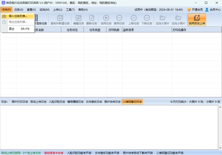The height and width of the screenshot is (155, 222).
Task: Open the Help (帮助(H)) menu
Action: 83,10
